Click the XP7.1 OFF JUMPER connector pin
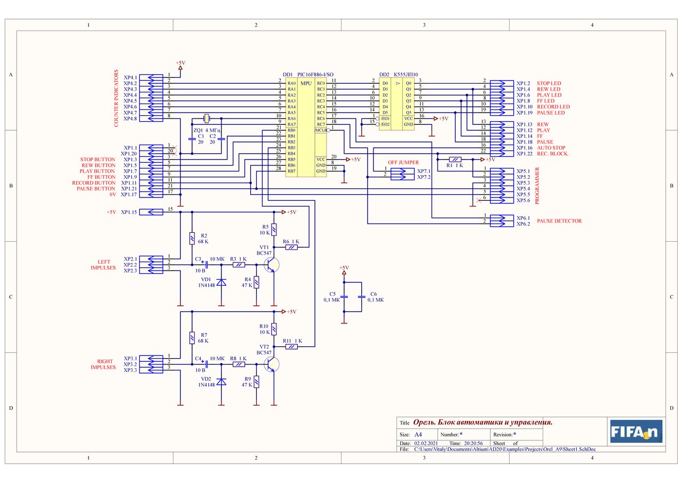The image size is (683, 483). point(402,171)
